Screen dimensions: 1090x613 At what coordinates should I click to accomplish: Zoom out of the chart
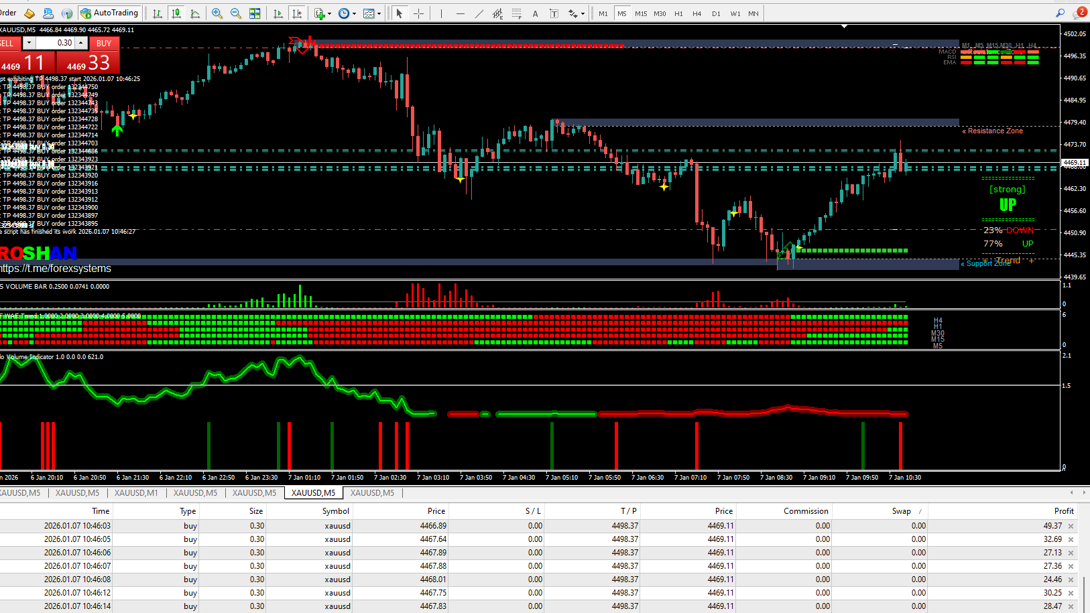[x=236, y=13]
